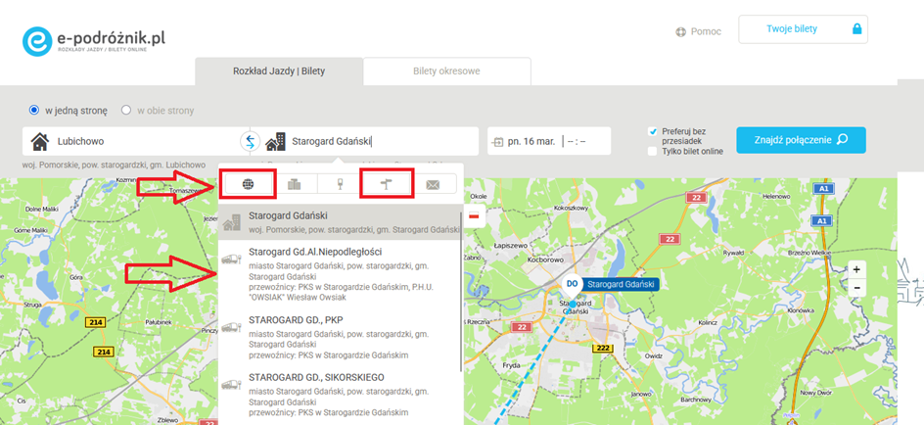Open the Twoje bilety button

click(x=802, y=29)
